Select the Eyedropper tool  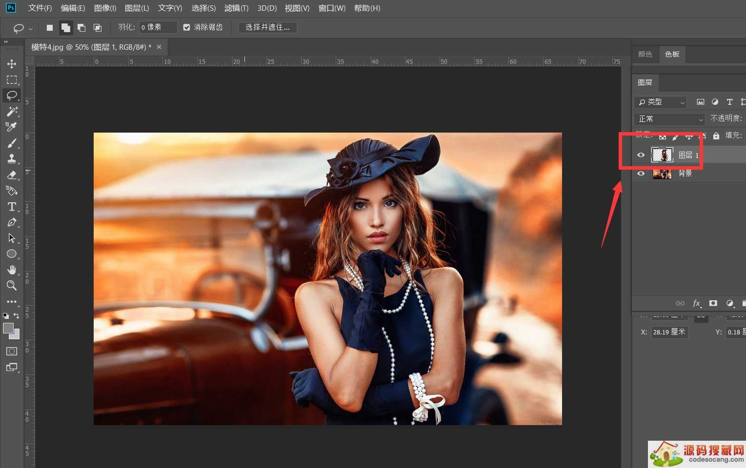(12, 127)
